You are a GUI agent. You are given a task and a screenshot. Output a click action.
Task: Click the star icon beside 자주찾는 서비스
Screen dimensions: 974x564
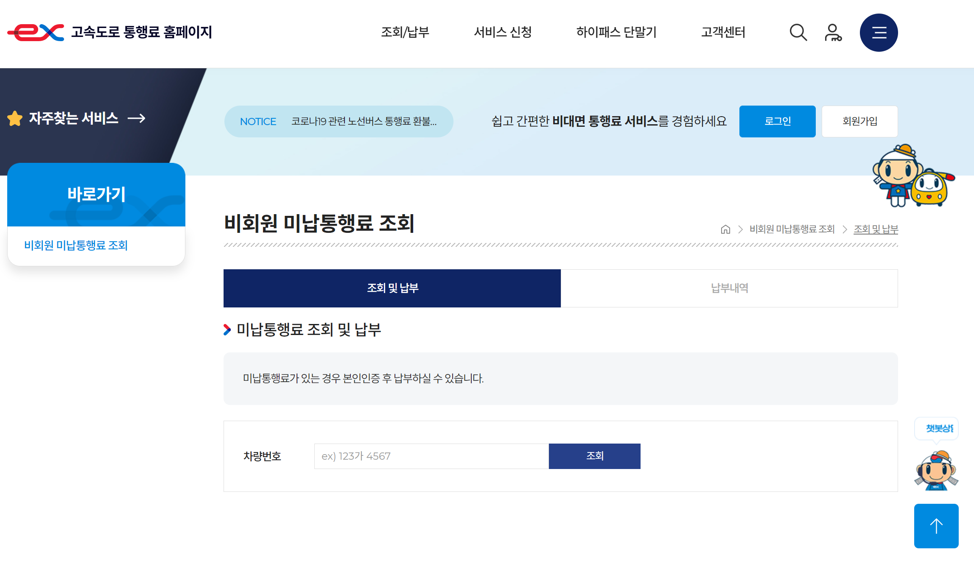(x=16, y=119)
